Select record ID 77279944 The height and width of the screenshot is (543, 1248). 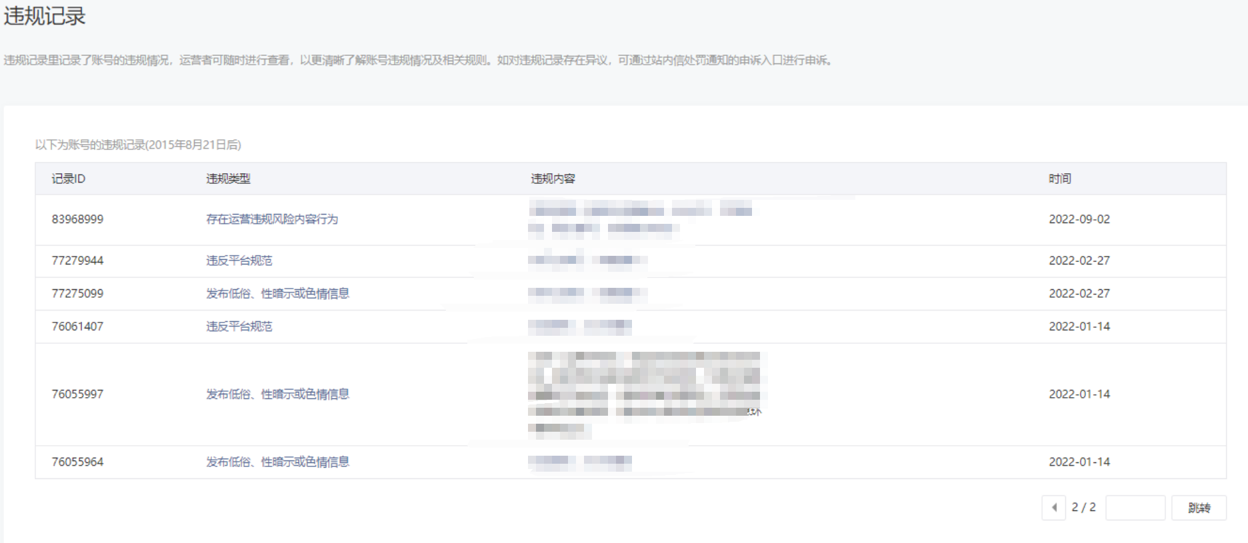click(77, 261)
